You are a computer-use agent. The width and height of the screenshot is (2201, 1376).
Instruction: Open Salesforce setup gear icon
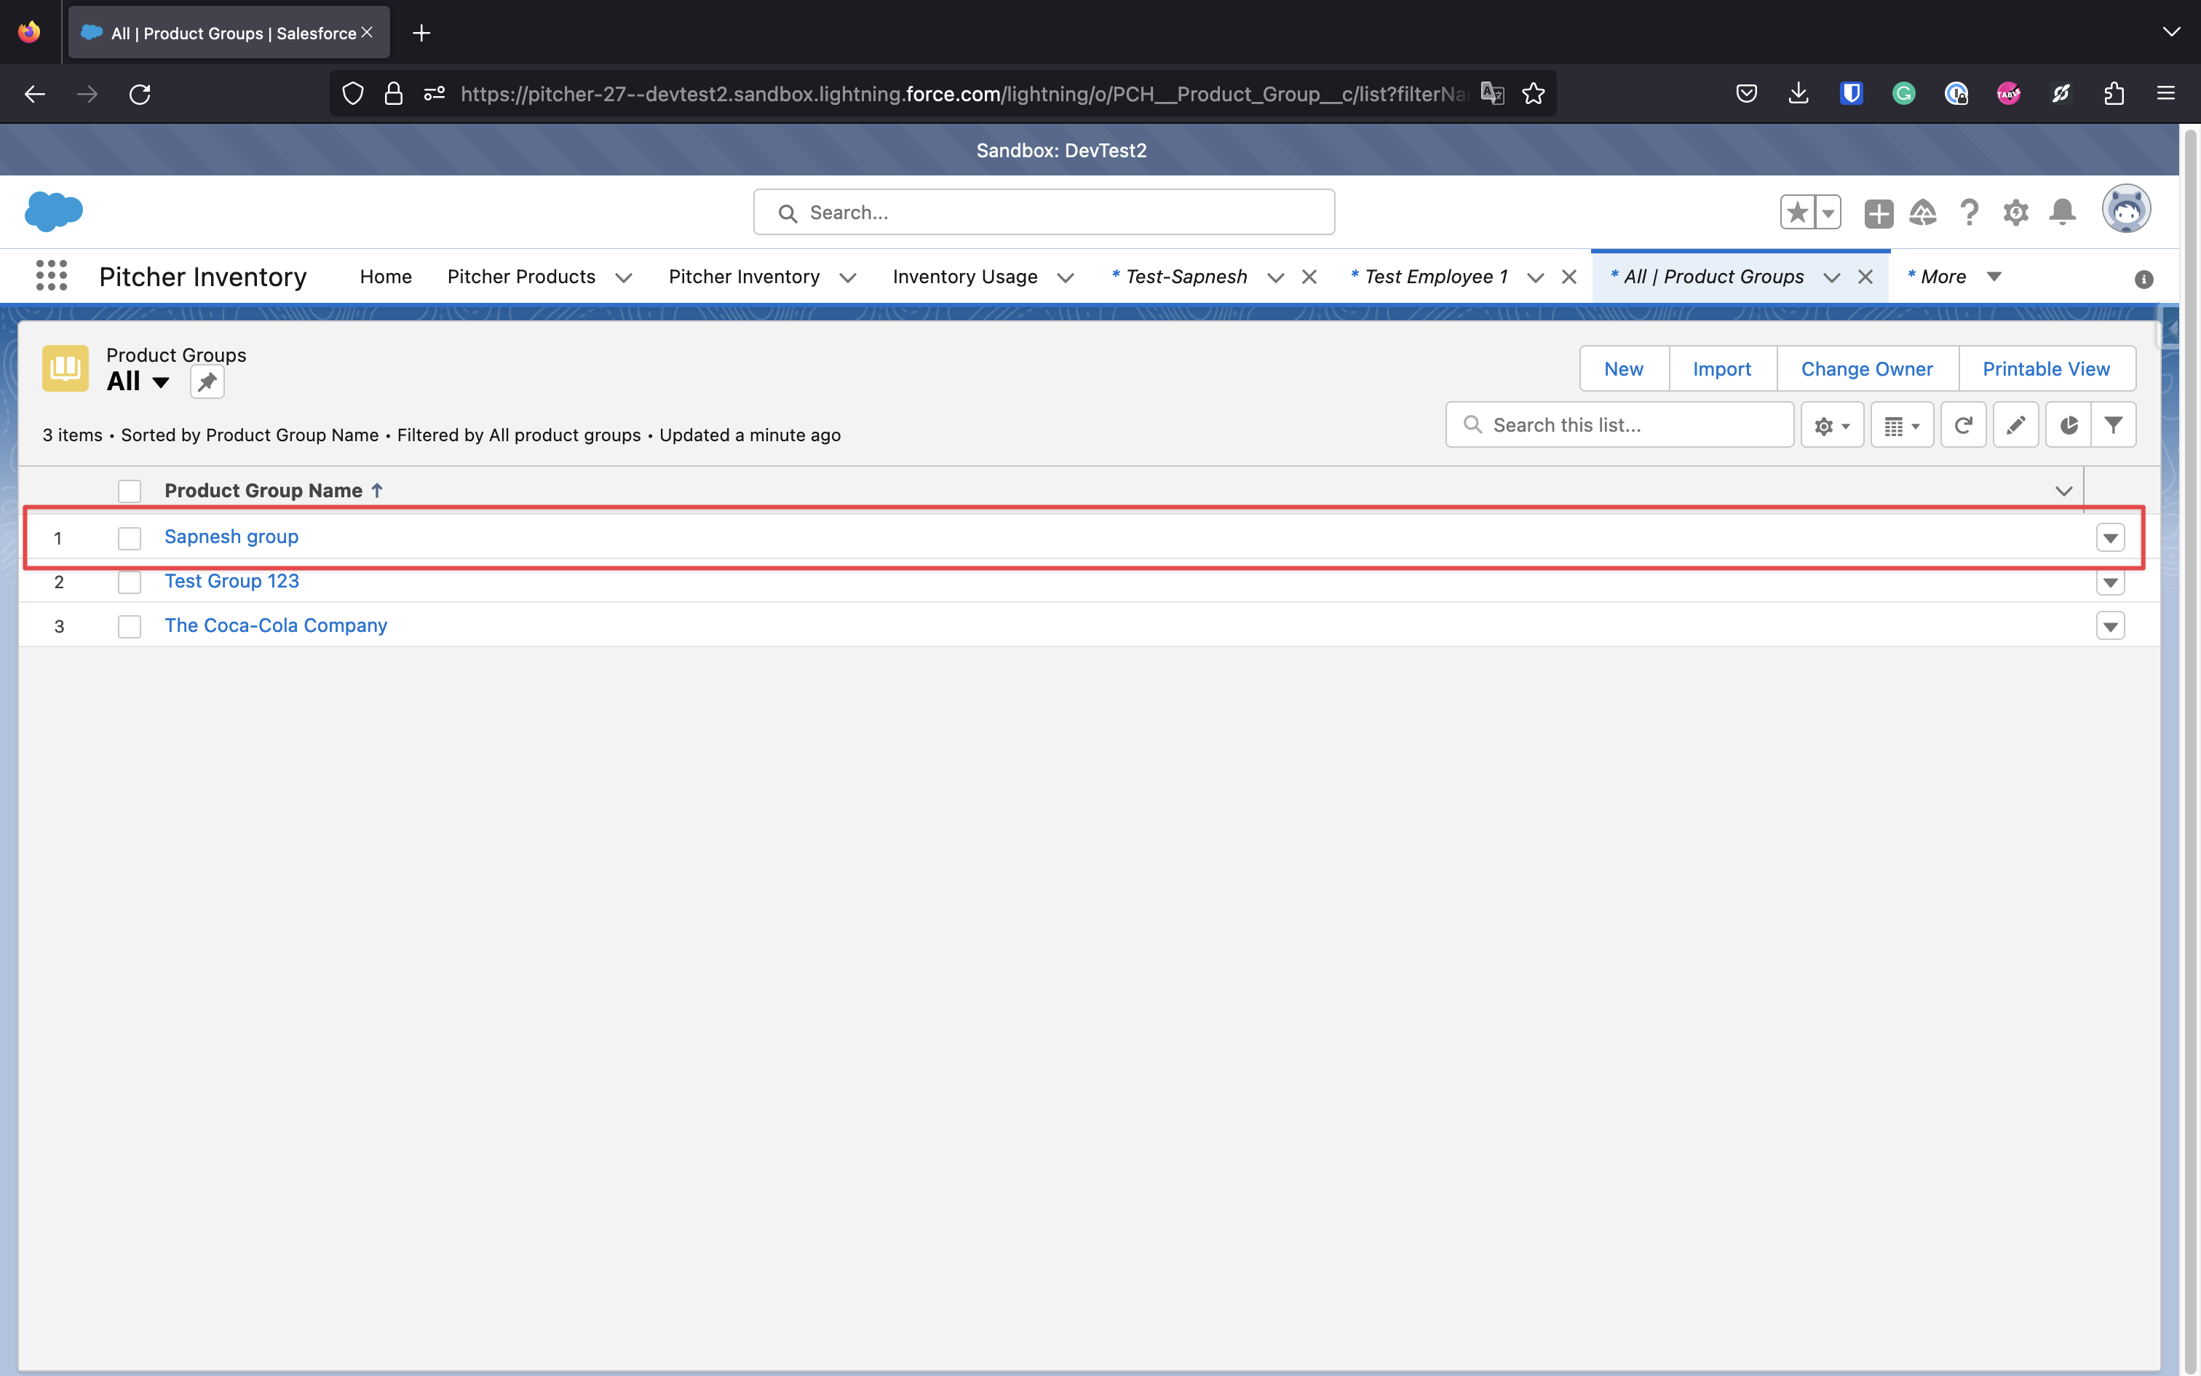click(x=2015, y=213)
